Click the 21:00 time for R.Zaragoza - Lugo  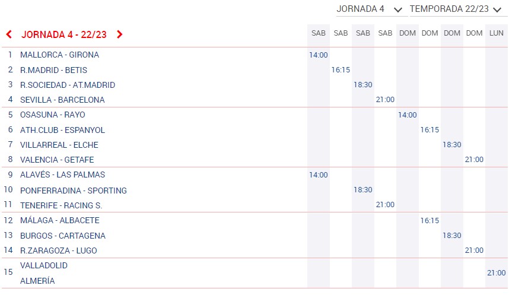(474, 250)
